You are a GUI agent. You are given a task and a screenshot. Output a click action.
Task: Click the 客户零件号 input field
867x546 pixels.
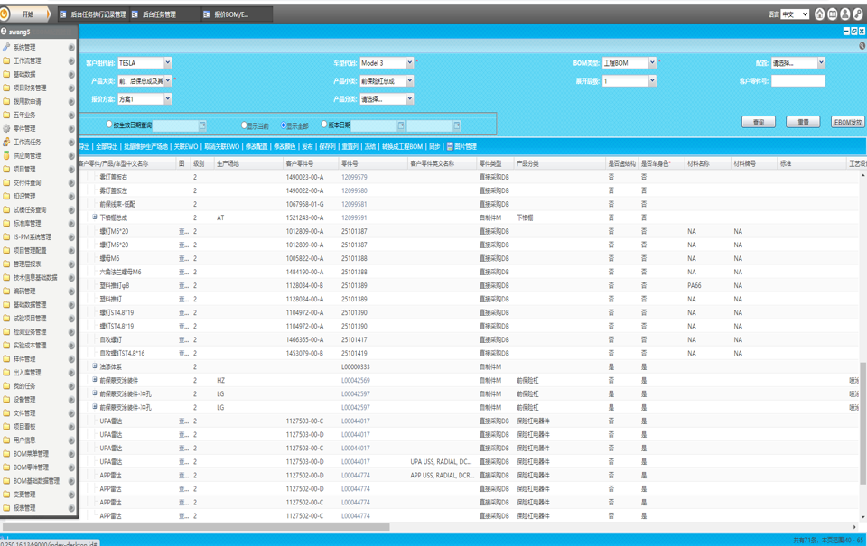tap(797, 81)
